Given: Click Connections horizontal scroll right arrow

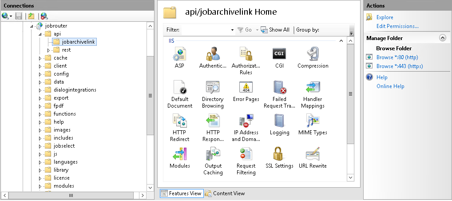Looking at the screenshot, I should [143, 196].
